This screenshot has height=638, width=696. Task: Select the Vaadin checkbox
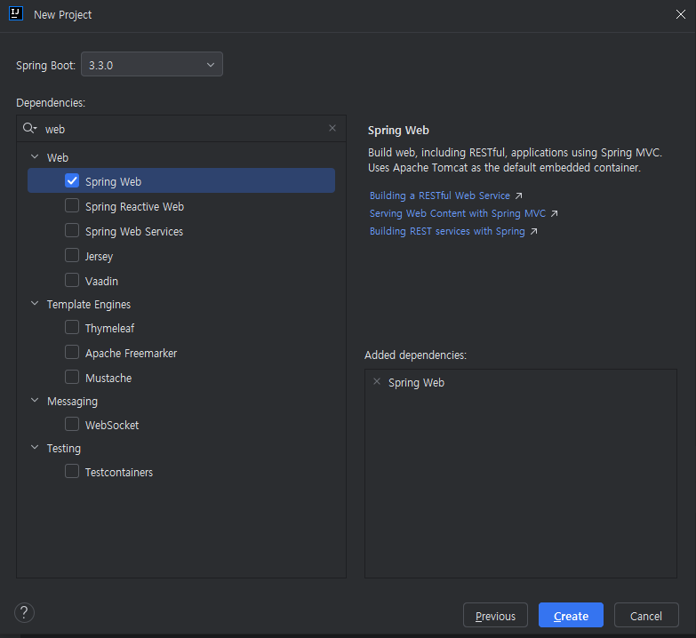click(x=72, y=280)
